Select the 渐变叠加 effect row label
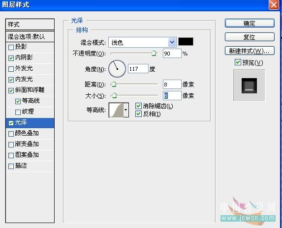The height and width of the screenshot is (228, 282). [x=27, y=144]
